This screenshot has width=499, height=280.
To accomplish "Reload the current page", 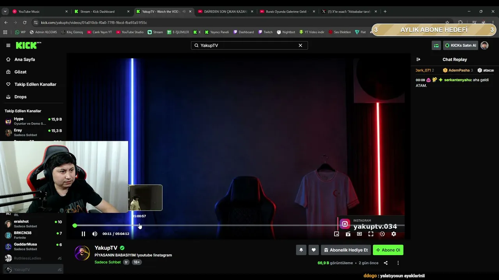I will click(25, 23).
